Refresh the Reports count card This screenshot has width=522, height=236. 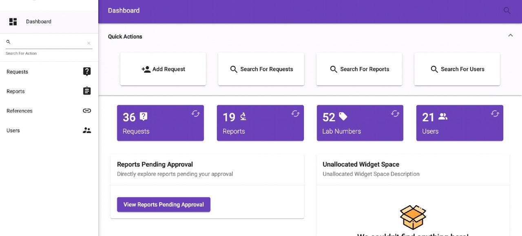pos(295,114)
